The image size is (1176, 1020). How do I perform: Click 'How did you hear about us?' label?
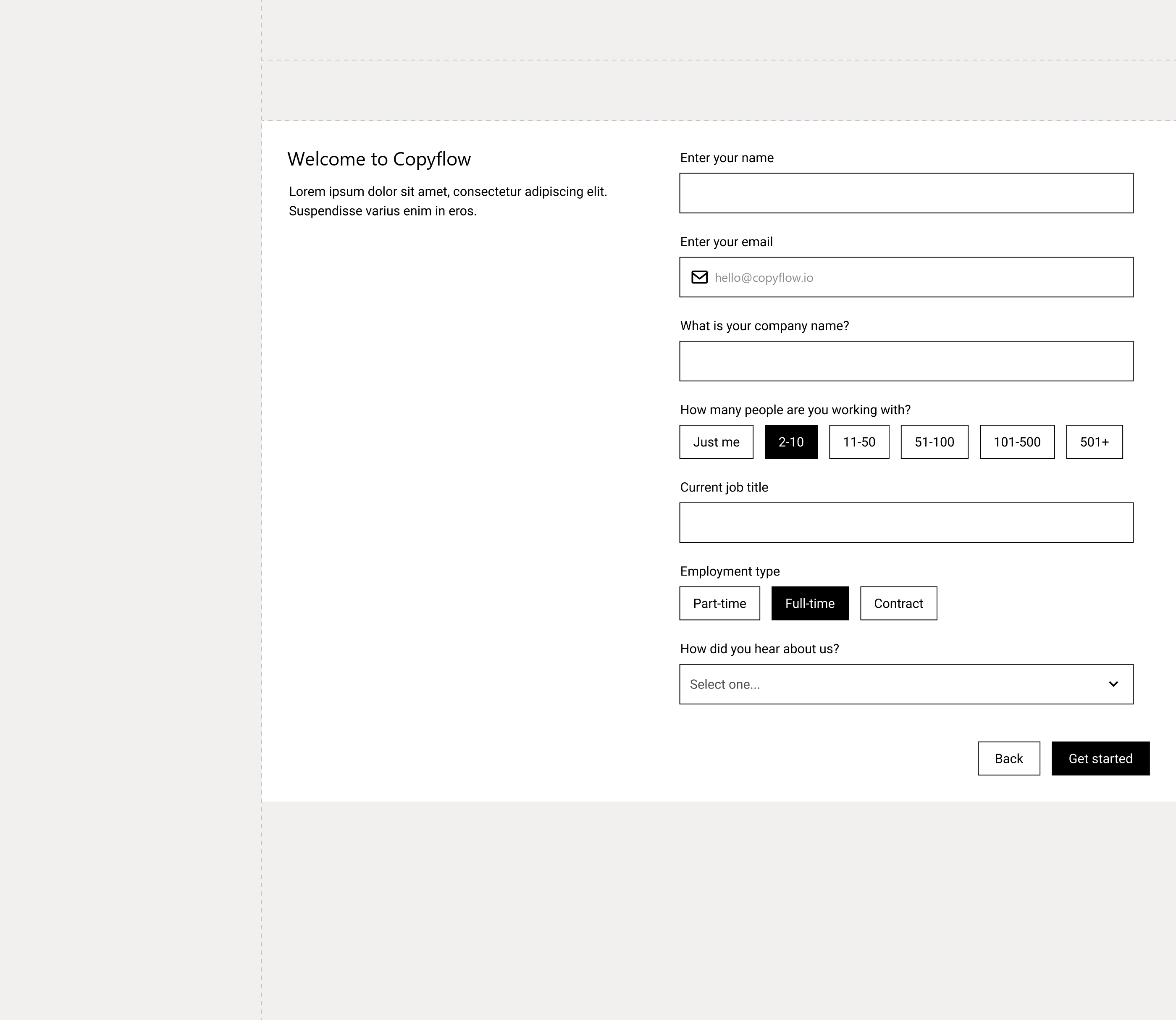pyautogui.click(x=759, y=649)
